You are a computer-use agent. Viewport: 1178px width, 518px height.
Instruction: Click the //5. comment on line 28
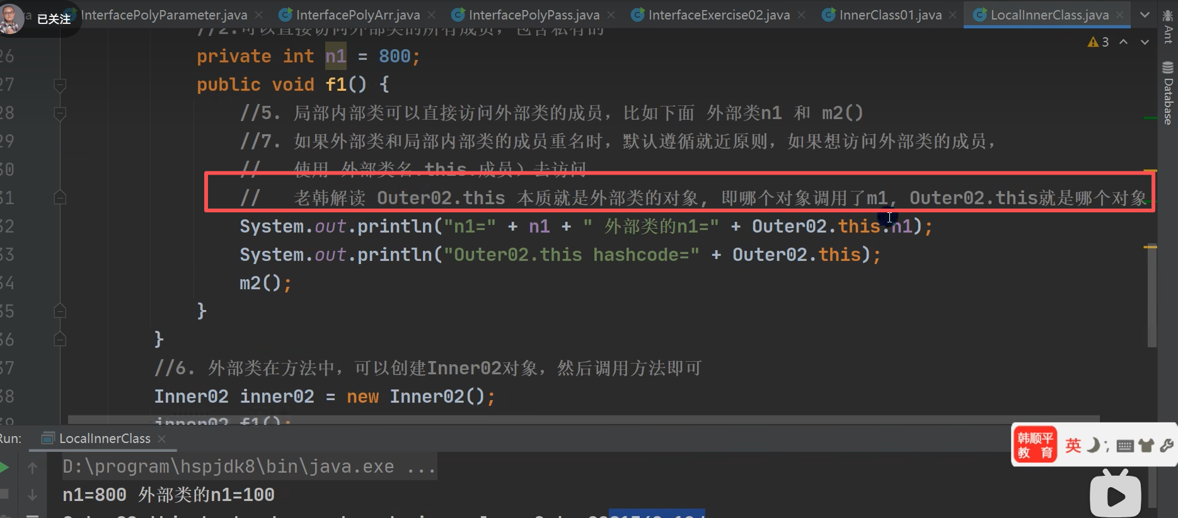pos(551,113)
